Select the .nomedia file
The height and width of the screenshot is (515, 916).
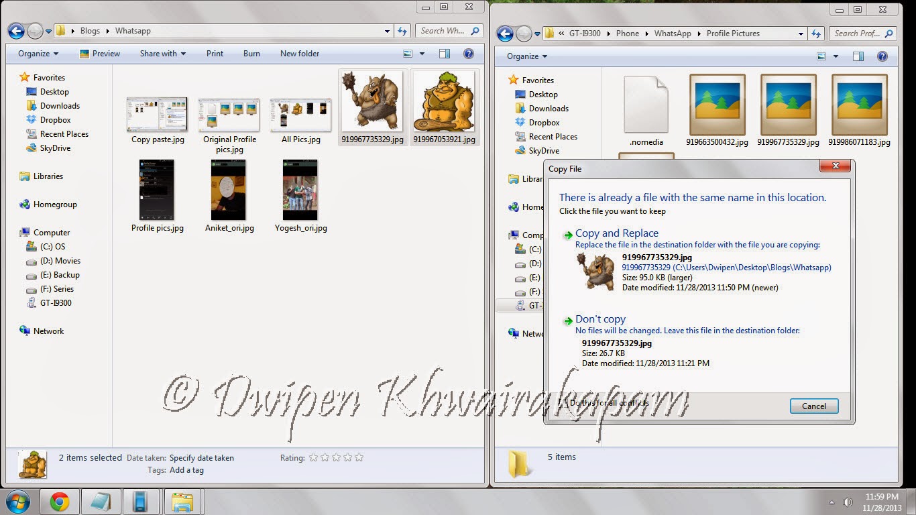pos(646,111)
